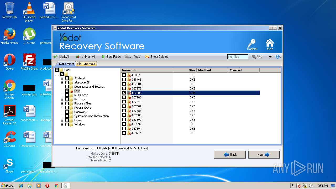
Task: Open Recycle Bin desktop icon
Action: point(9,10)
